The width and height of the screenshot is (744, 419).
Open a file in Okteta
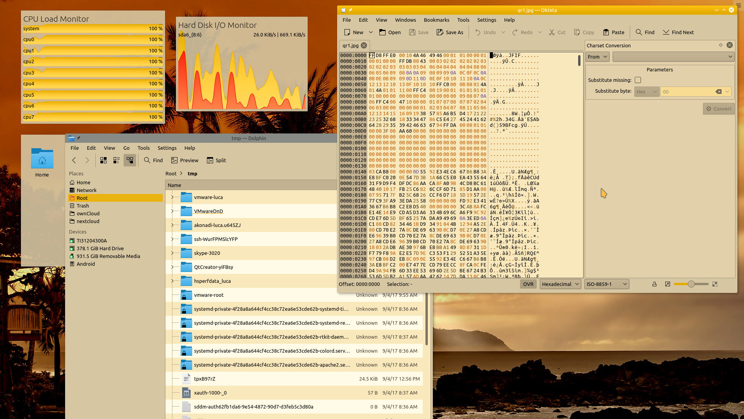(x=390, y=32)
